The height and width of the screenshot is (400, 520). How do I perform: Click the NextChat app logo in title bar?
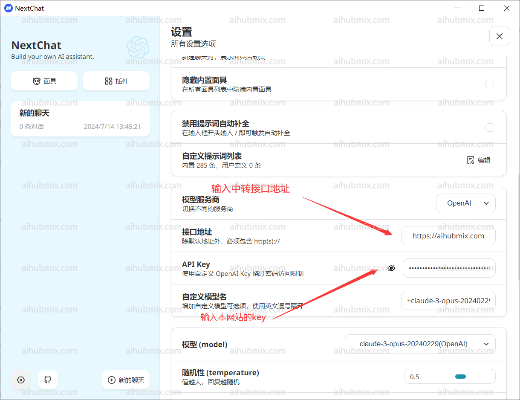pyautogui.click(x=8, y=8)
